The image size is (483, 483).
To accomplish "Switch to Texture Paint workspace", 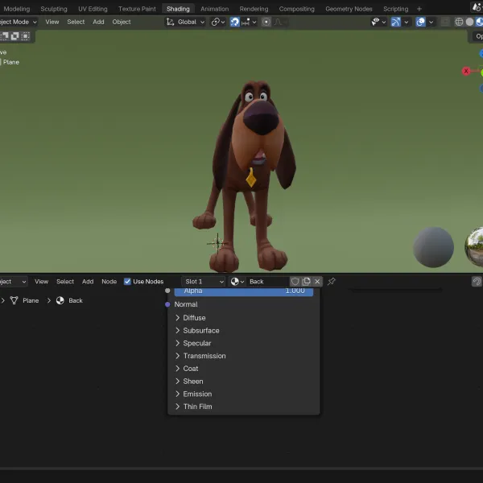I will 137,9.
